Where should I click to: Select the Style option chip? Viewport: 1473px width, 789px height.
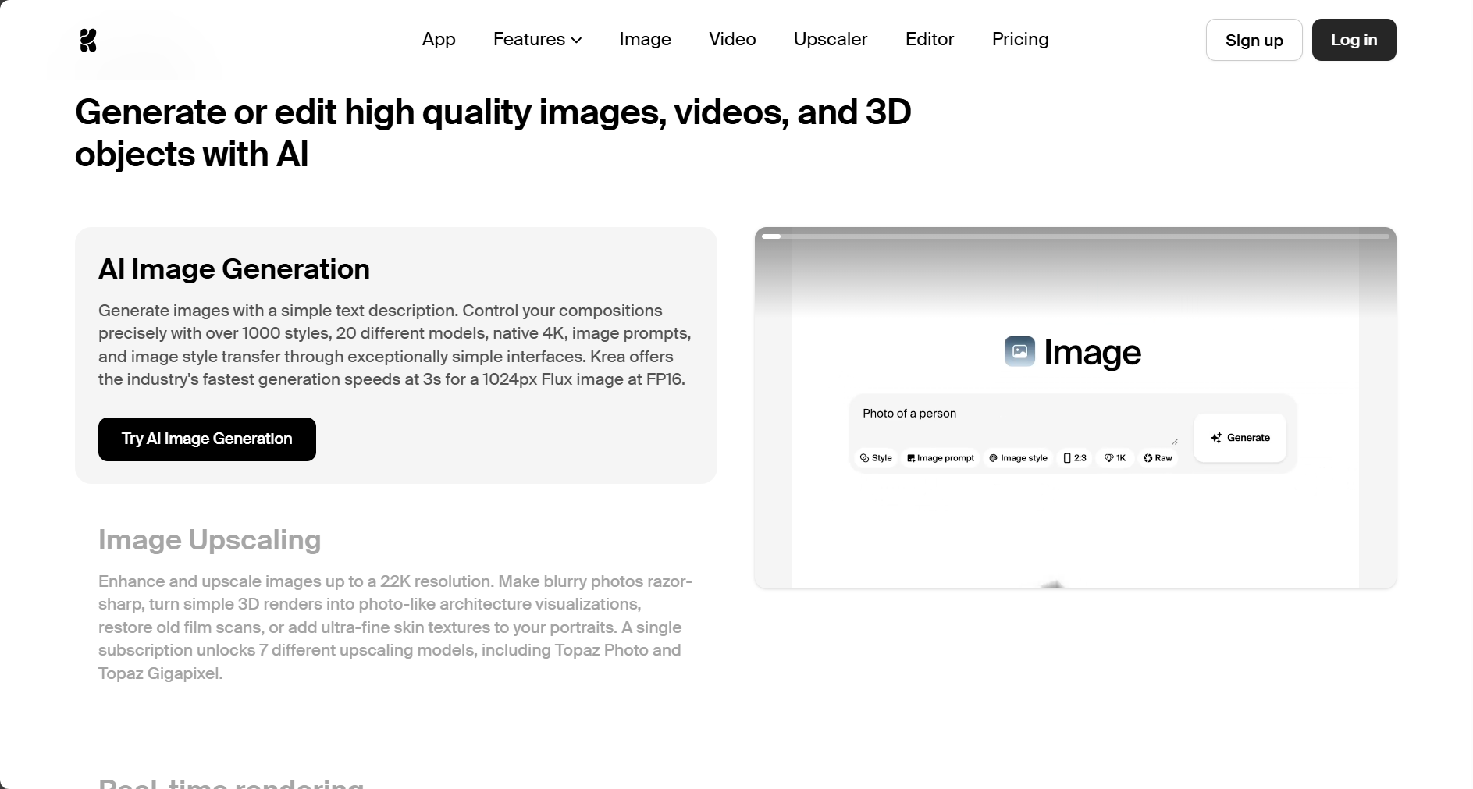point(876,458)
